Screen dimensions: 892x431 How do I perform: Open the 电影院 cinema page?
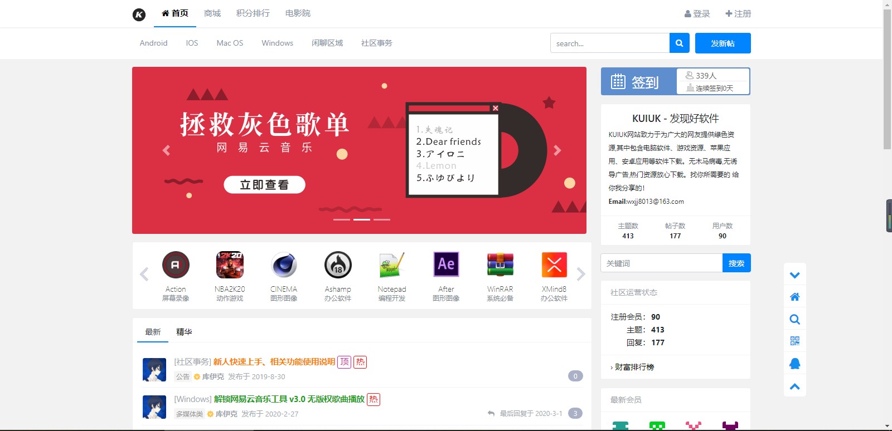298,13
